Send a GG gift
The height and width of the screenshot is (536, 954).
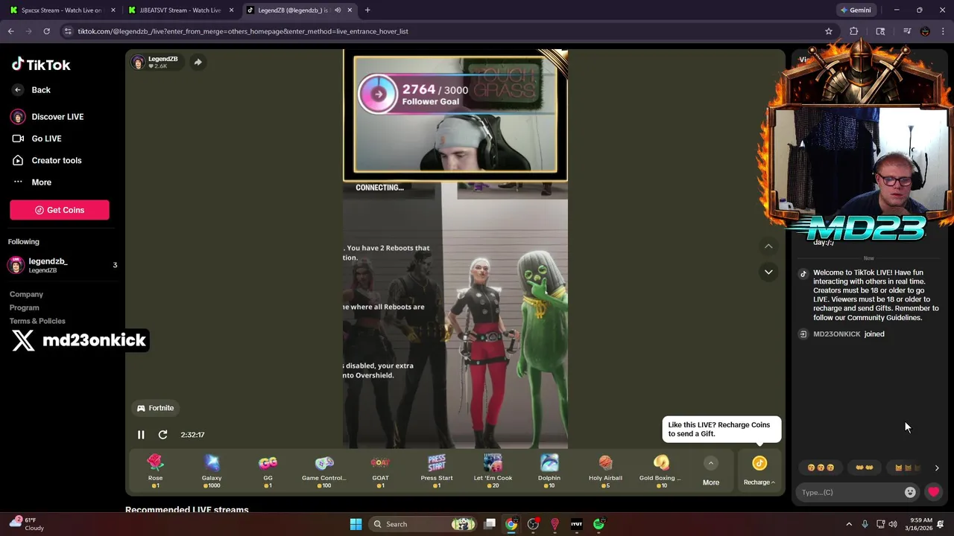(x=268, y=471)
